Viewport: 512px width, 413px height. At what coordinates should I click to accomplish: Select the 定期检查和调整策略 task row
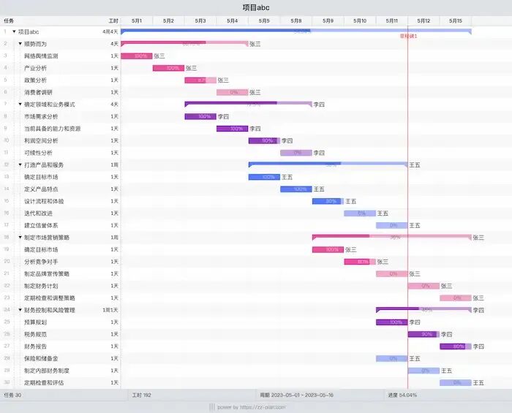point(61,298)
